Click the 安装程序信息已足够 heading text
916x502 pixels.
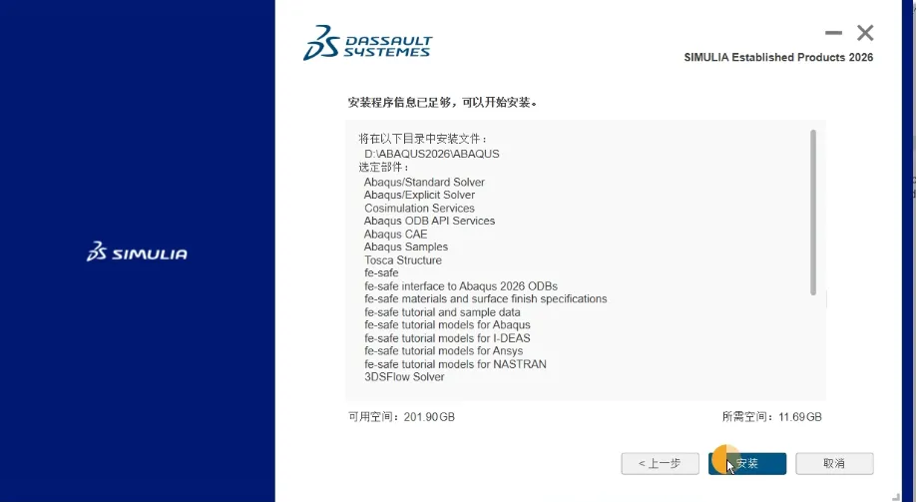tap(442, 103)
